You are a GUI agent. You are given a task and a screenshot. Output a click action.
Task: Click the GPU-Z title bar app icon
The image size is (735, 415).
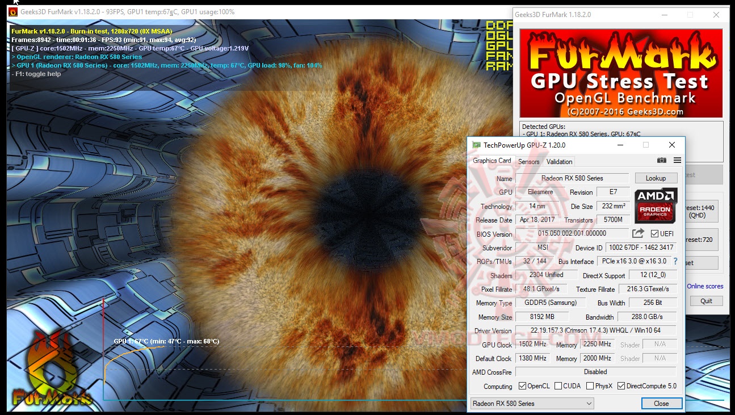[x=476, y=145]
